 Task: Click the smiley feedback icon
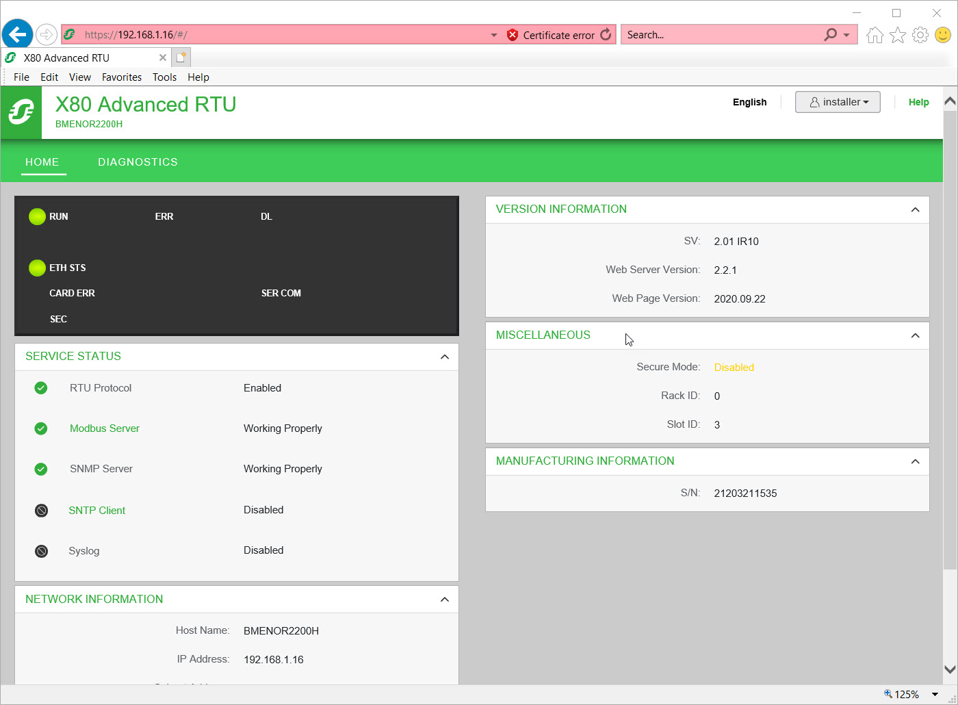(x=943, y=35)
